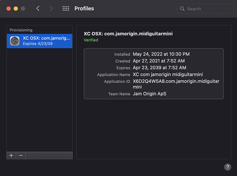
Task: Go forward with the right chevron
Action: tap(51, 8)
